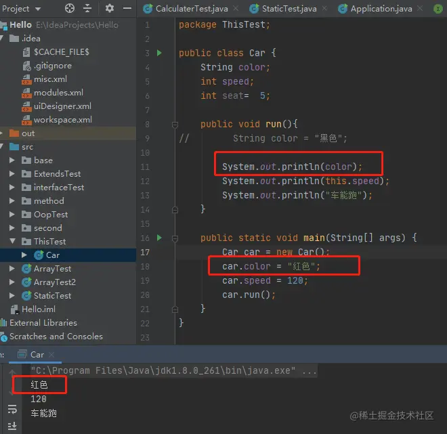Close the CalculaterTest.java tab
Image resolution: width=447 pixels, height=434 pixels.
[x=236, y=9]
